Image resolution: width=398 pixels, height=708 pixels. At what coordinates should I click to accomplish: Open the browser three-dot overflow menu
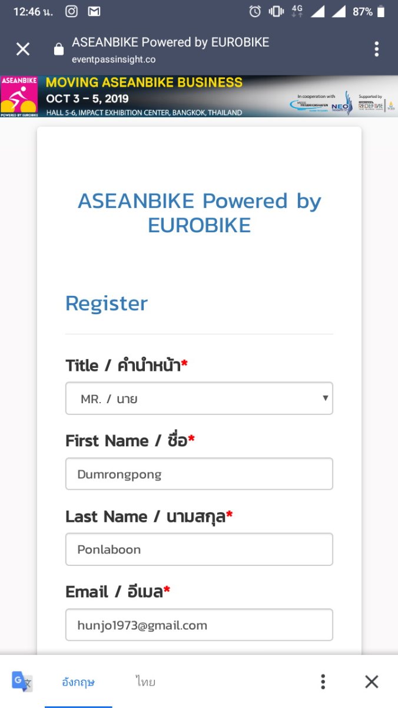tap(377, 49)
